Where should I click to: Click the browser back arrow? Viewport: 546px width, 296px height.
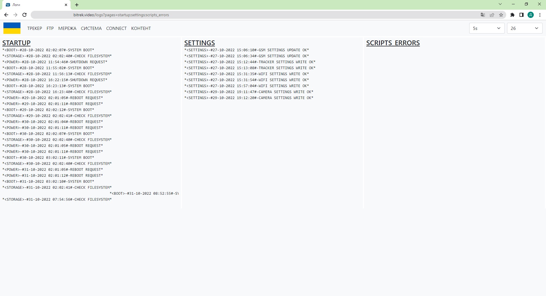[x=6, y=15]
